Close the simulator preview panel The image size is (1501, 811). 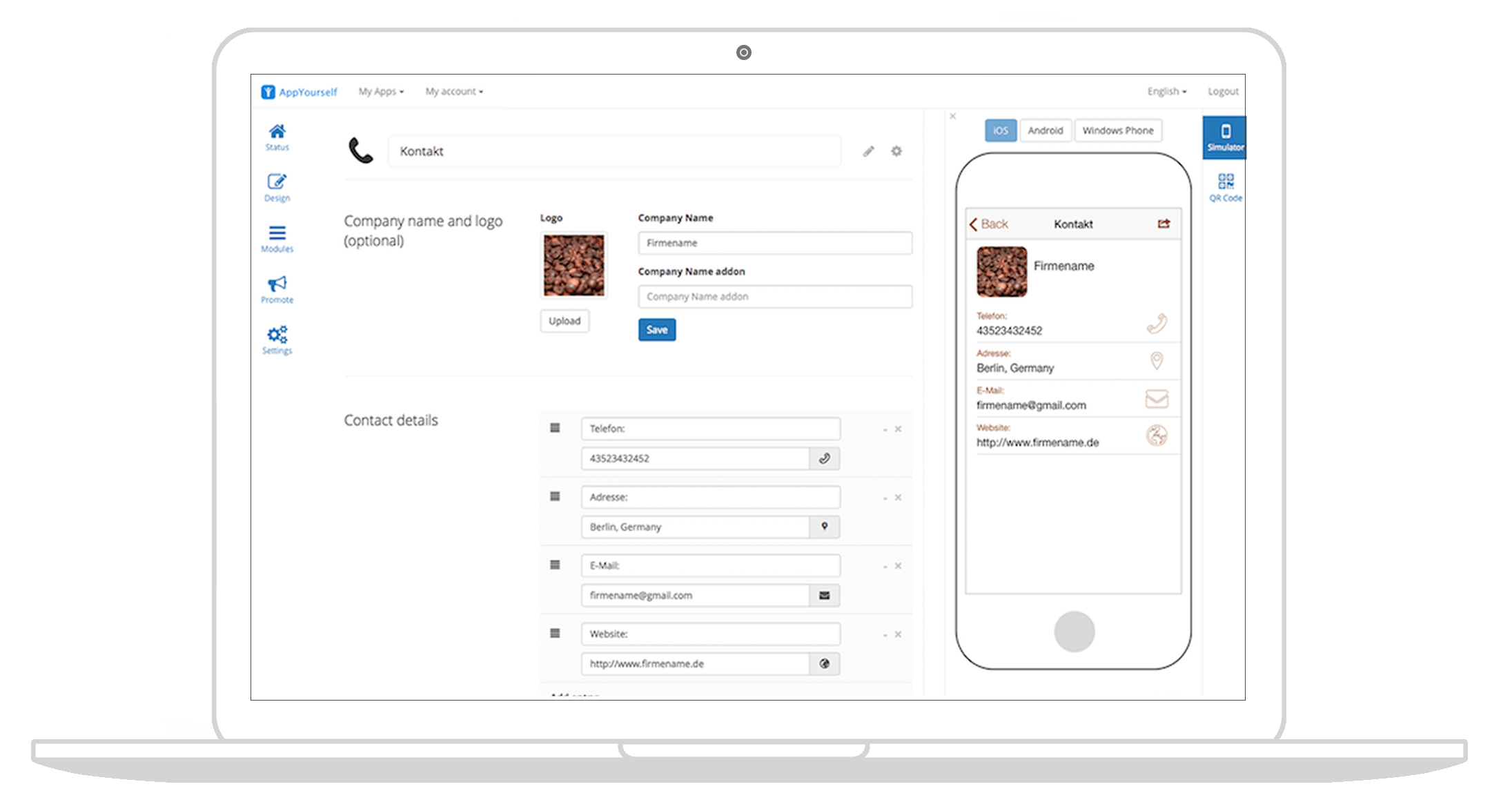pos(952,116)
